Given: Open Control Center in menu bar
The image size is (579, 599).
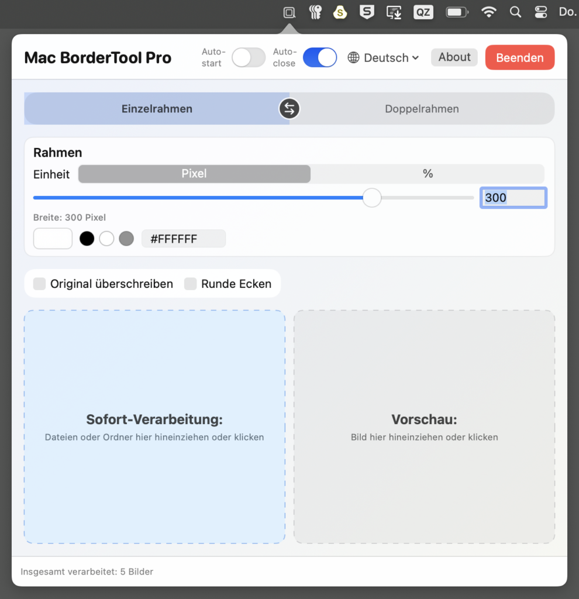Looking at the screenshot, I should point(540,12).
